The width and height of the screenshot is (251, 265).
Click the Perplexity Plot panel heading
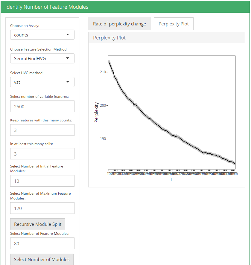click(x=109, y=38)
